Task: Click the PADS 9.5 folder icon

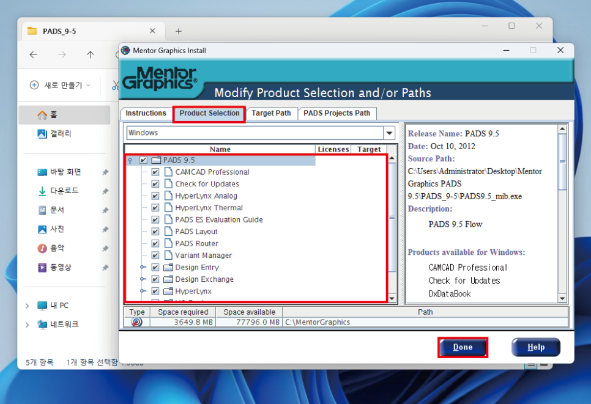Action: click(x=156, y=160)
